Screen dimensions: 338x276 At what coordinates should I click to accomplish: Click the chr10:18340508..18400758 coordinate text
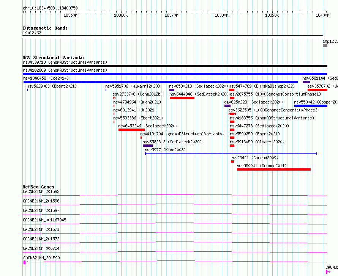click(x=50, y=8)
